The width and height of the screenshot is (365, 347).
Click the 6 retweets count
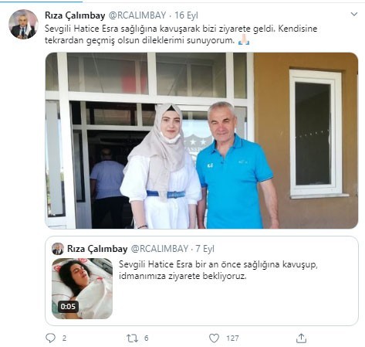coord(146,338)
